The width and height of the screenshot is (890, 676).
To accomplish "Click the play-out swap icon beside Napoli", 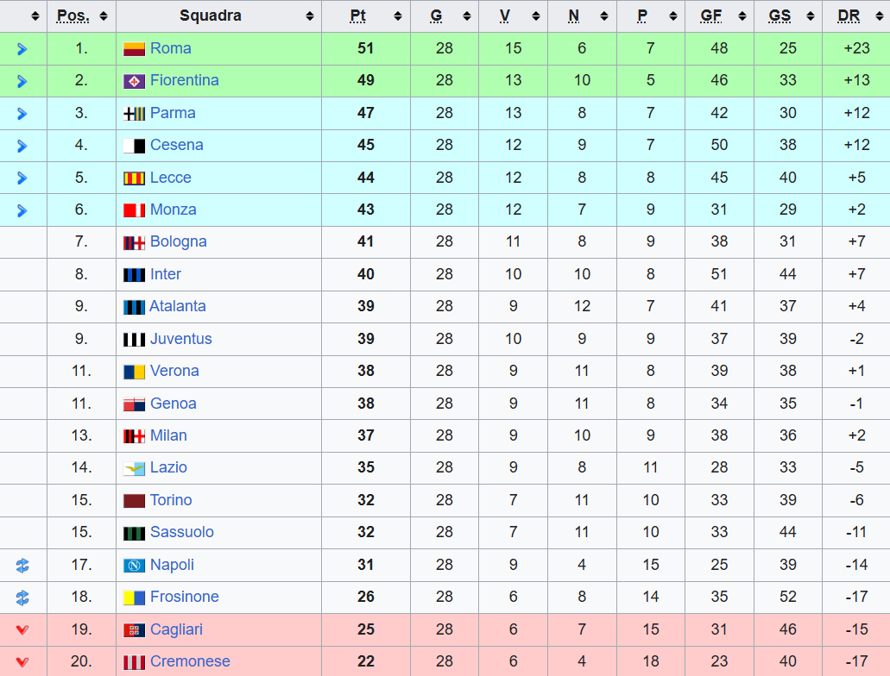I will (x=22, y=566).
